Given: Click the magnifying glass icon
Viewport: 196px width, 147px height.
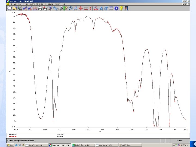Looking at the screenshot, I should click(x=71, y=8).
